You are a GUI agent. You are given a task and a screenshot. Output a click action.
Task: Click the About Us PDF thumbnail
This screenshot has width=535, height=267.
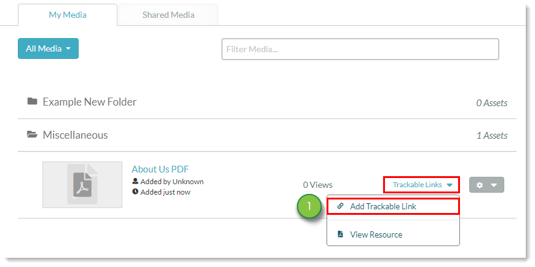(x=82, y=185)
